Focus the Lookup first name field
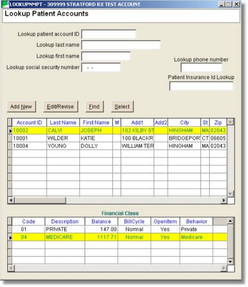 [x=106, y=56]
